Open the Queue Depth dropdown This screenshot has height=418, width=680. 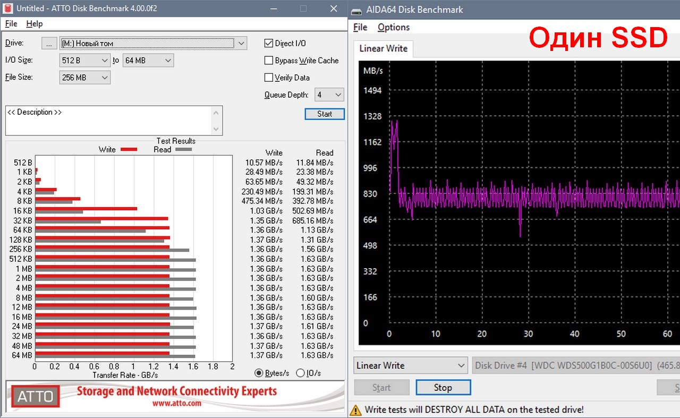click(329, 95)
